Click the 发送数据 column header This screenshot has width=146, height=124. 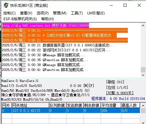point(75,105)
